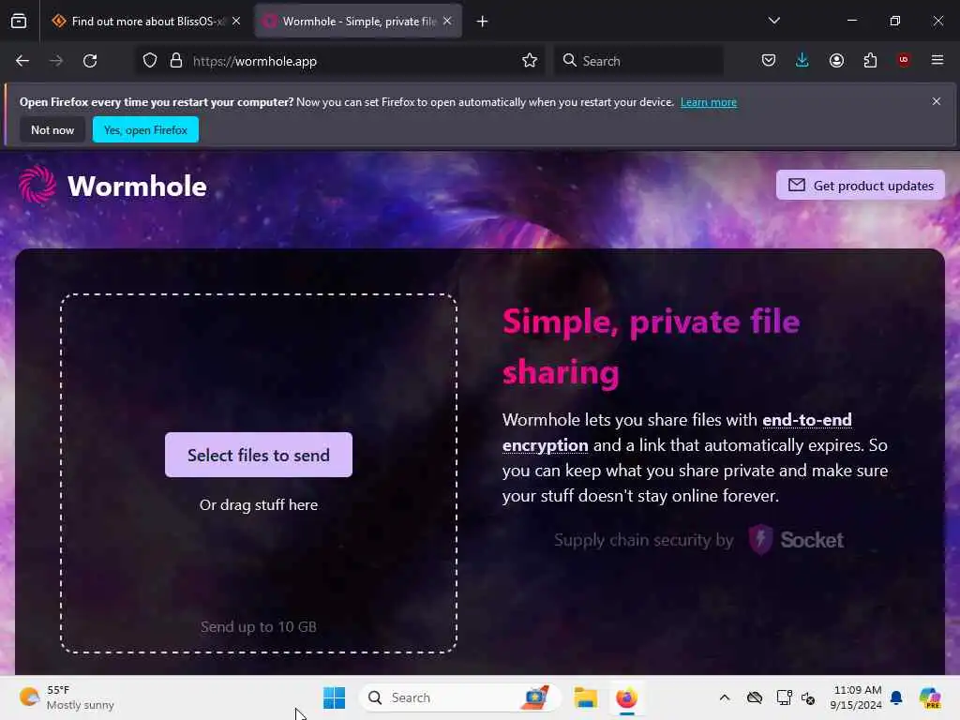The width and height of the screenshot is (960, 720).
Task: Close the BlissOS tab
Action: pyautogui.click(x=236, y=21)
